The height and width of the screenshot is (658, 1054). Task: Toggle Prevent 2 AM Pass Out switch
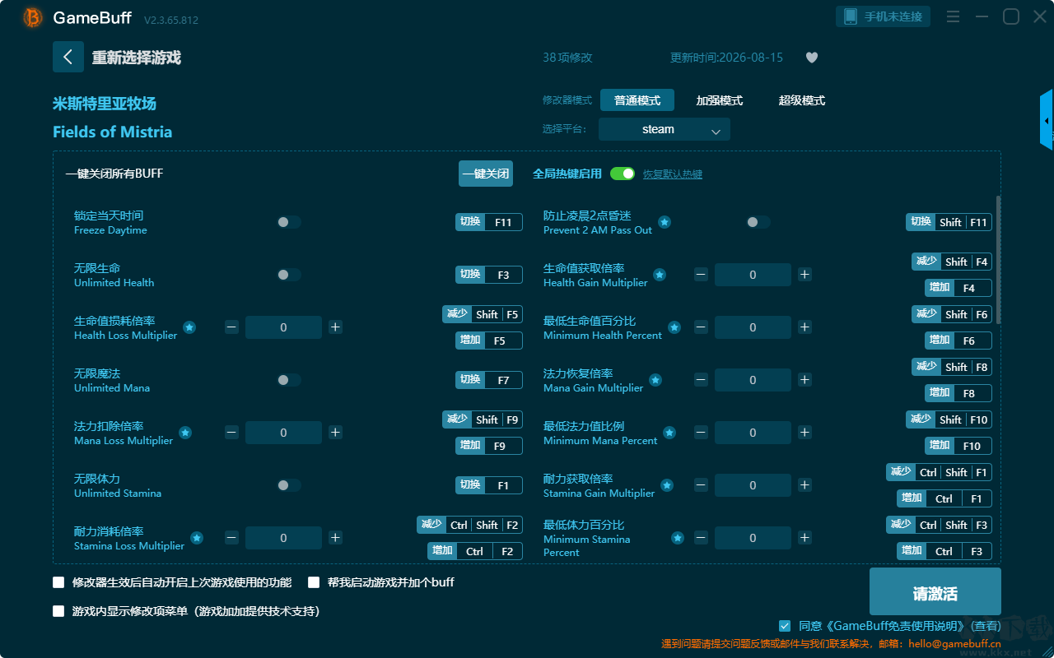(758, 222)
